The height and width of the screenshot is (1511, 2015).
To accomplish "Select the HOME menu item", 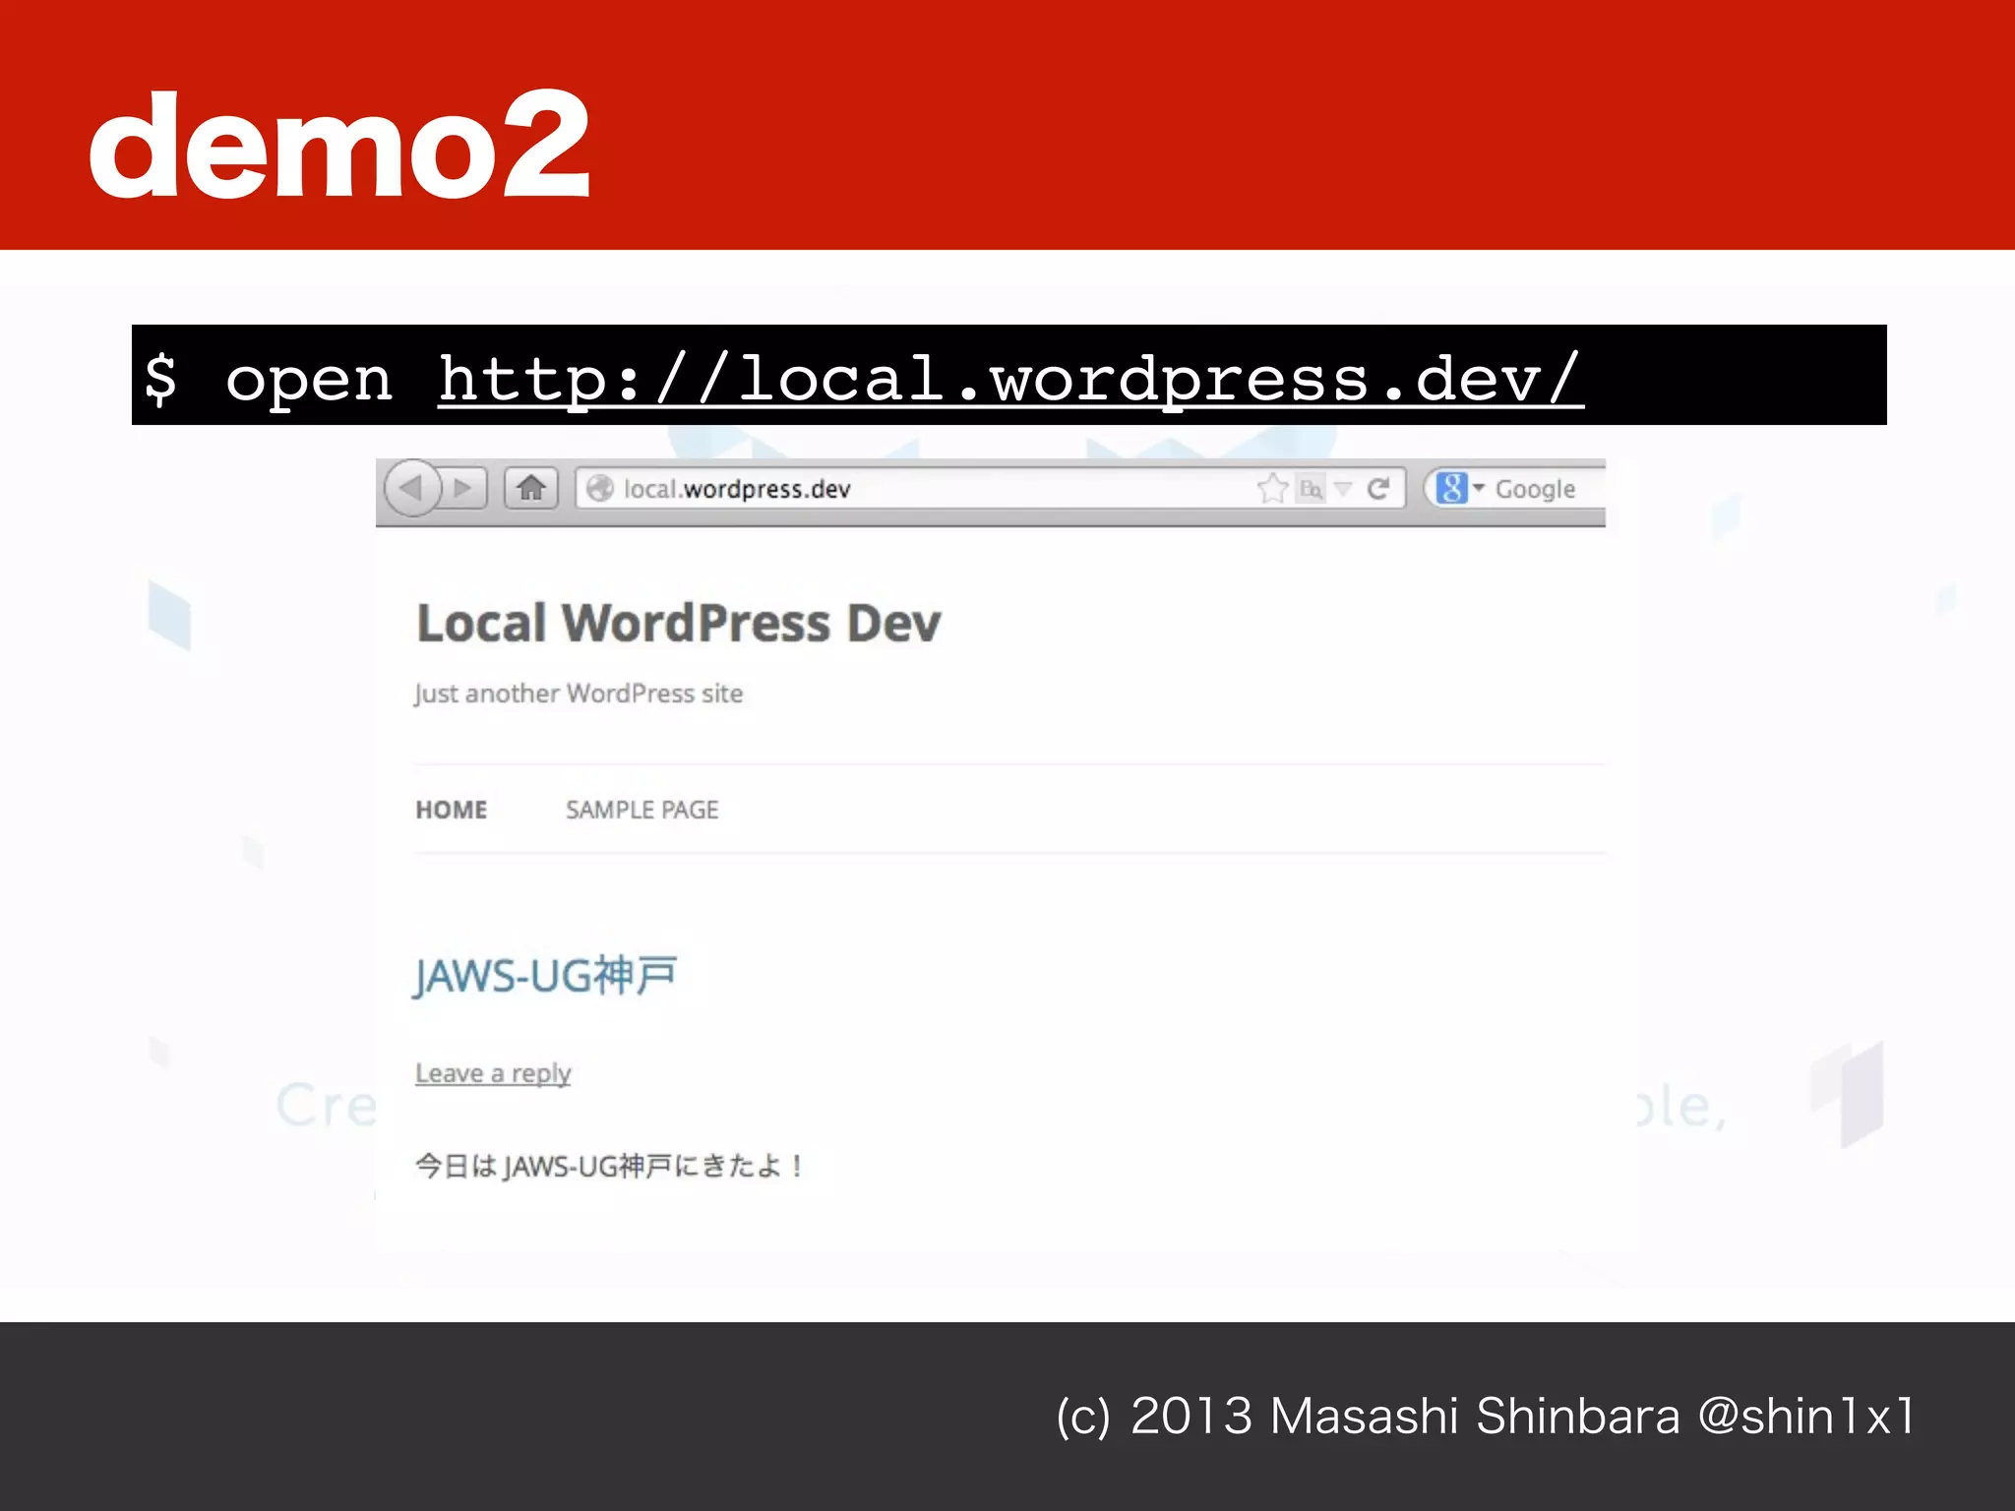I will (x=452, y=810).
